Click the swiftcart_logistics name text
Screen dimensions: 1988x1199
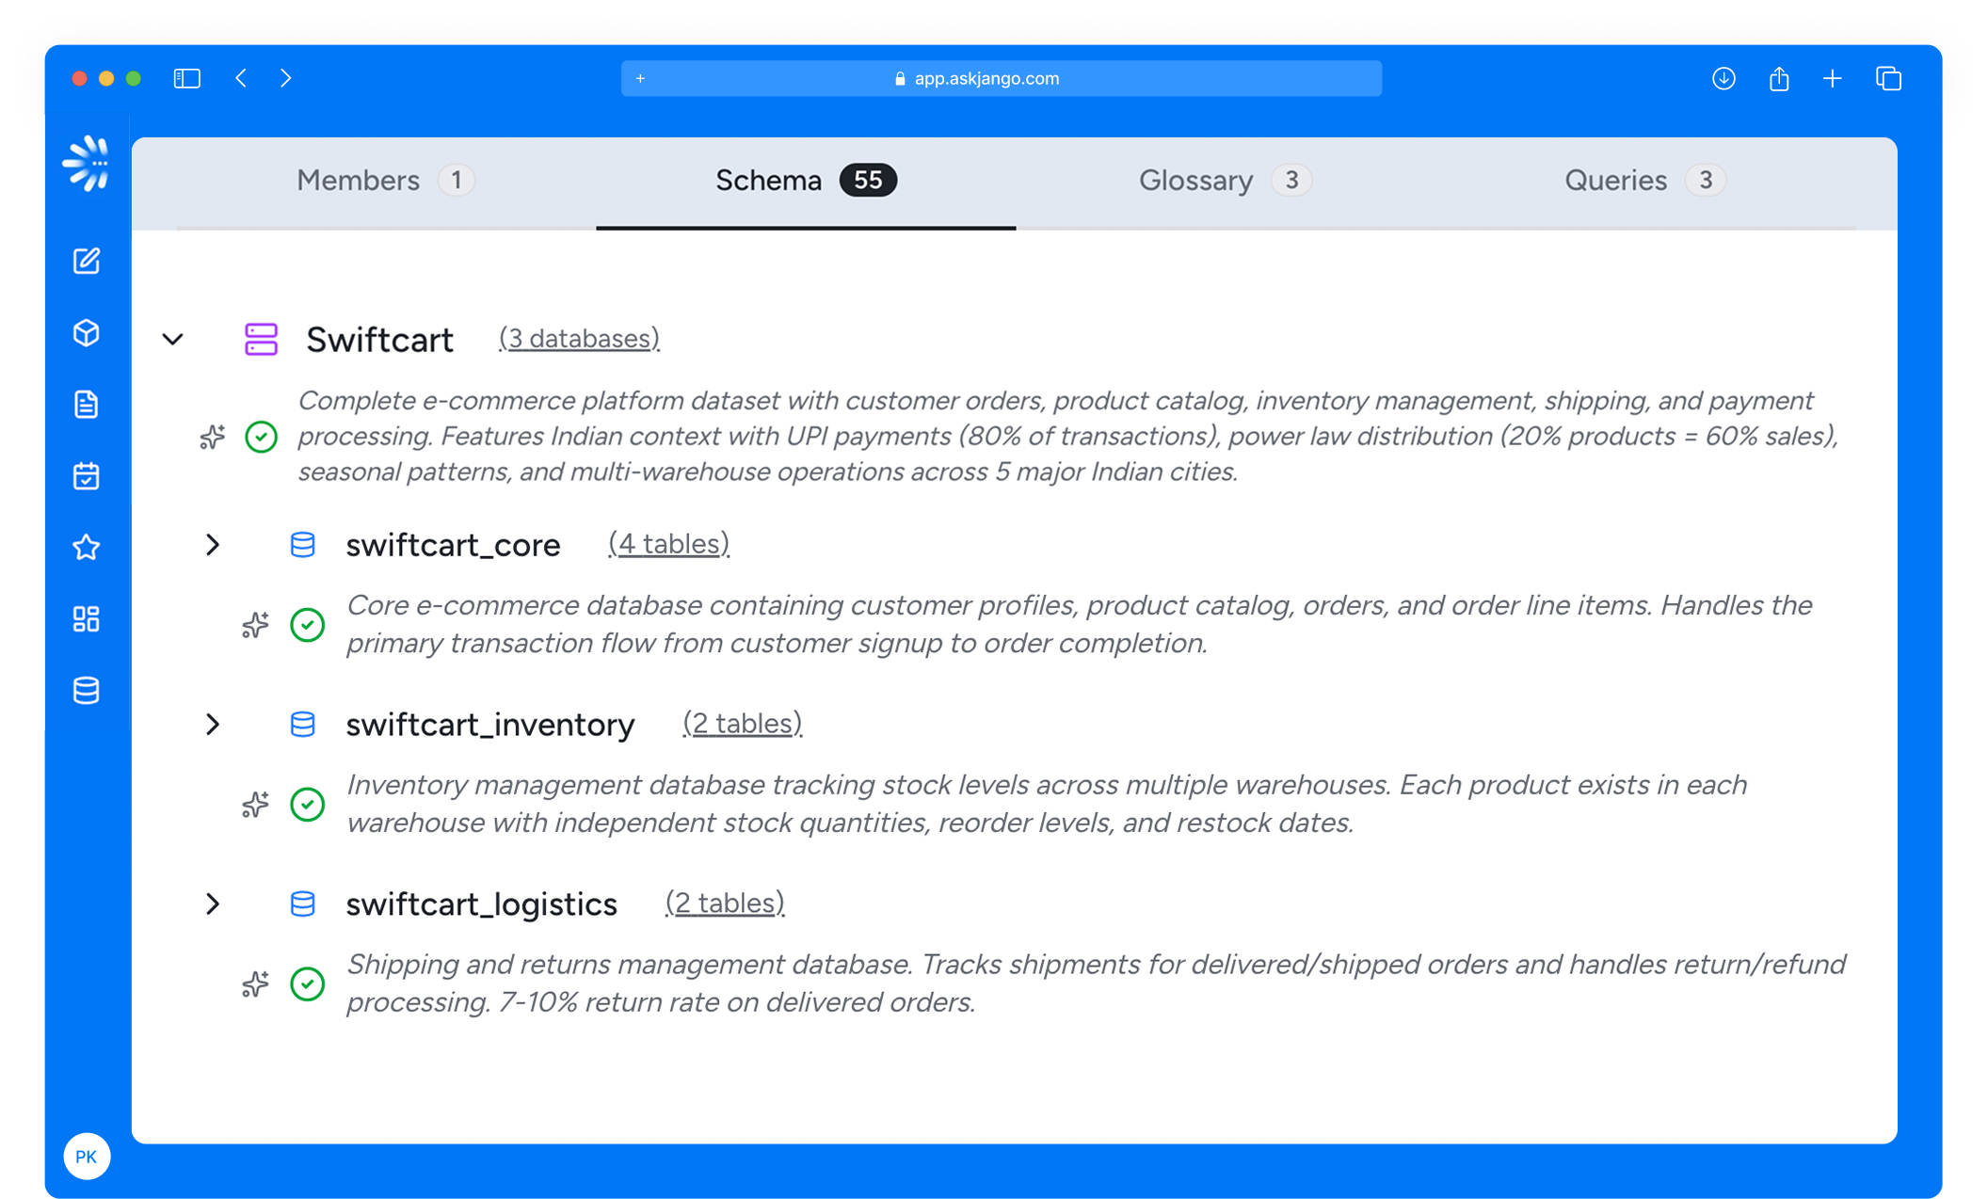[x=482, y=904]
